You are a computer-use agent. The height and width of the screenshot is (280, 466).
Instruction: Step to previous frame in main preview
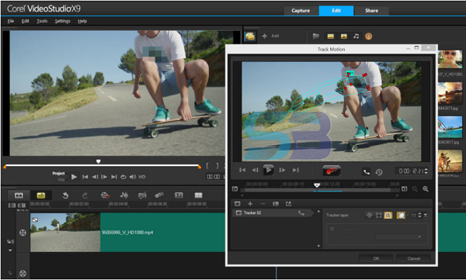pyautogui.click(x=95, y=177)
